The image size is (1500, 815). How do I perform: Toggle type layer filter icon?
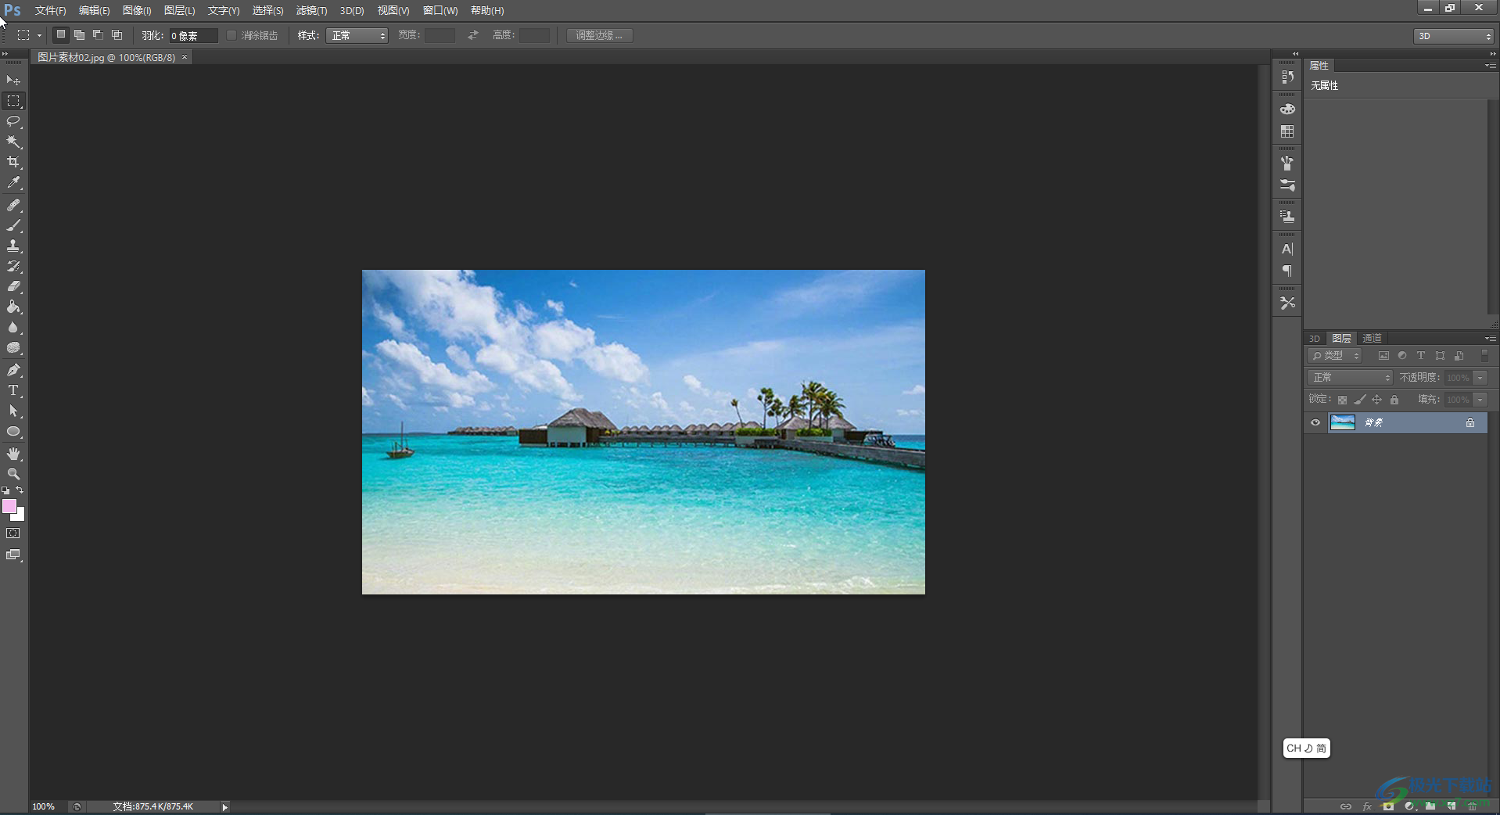[x=1421, y=356]
